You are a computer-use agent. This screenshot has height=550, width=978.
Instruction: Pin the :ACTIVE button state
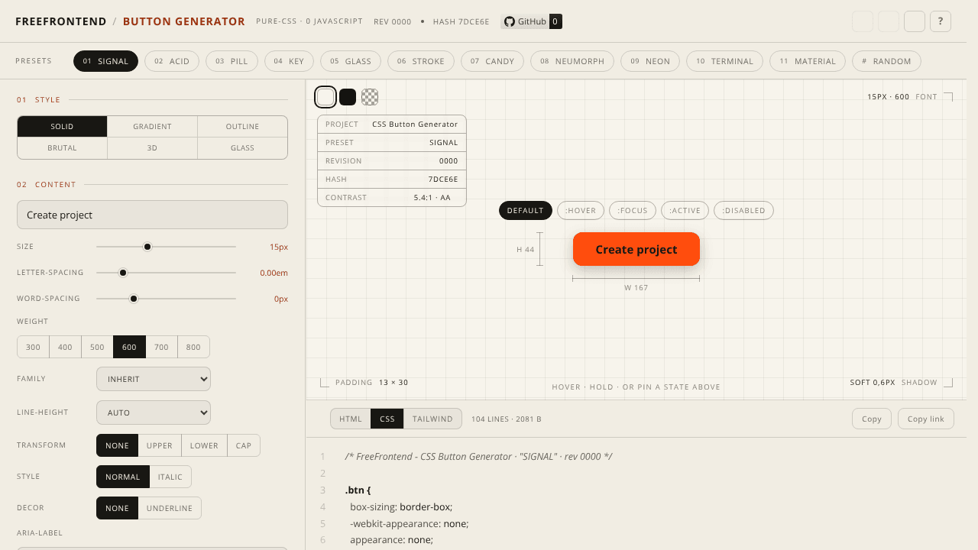pyautogui.click(x=685, y=210)
